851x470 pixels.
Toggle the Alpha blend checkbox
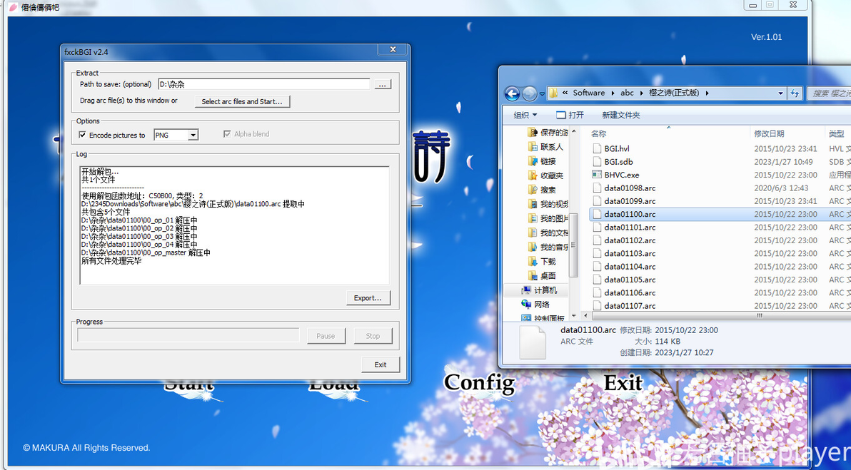227,134
